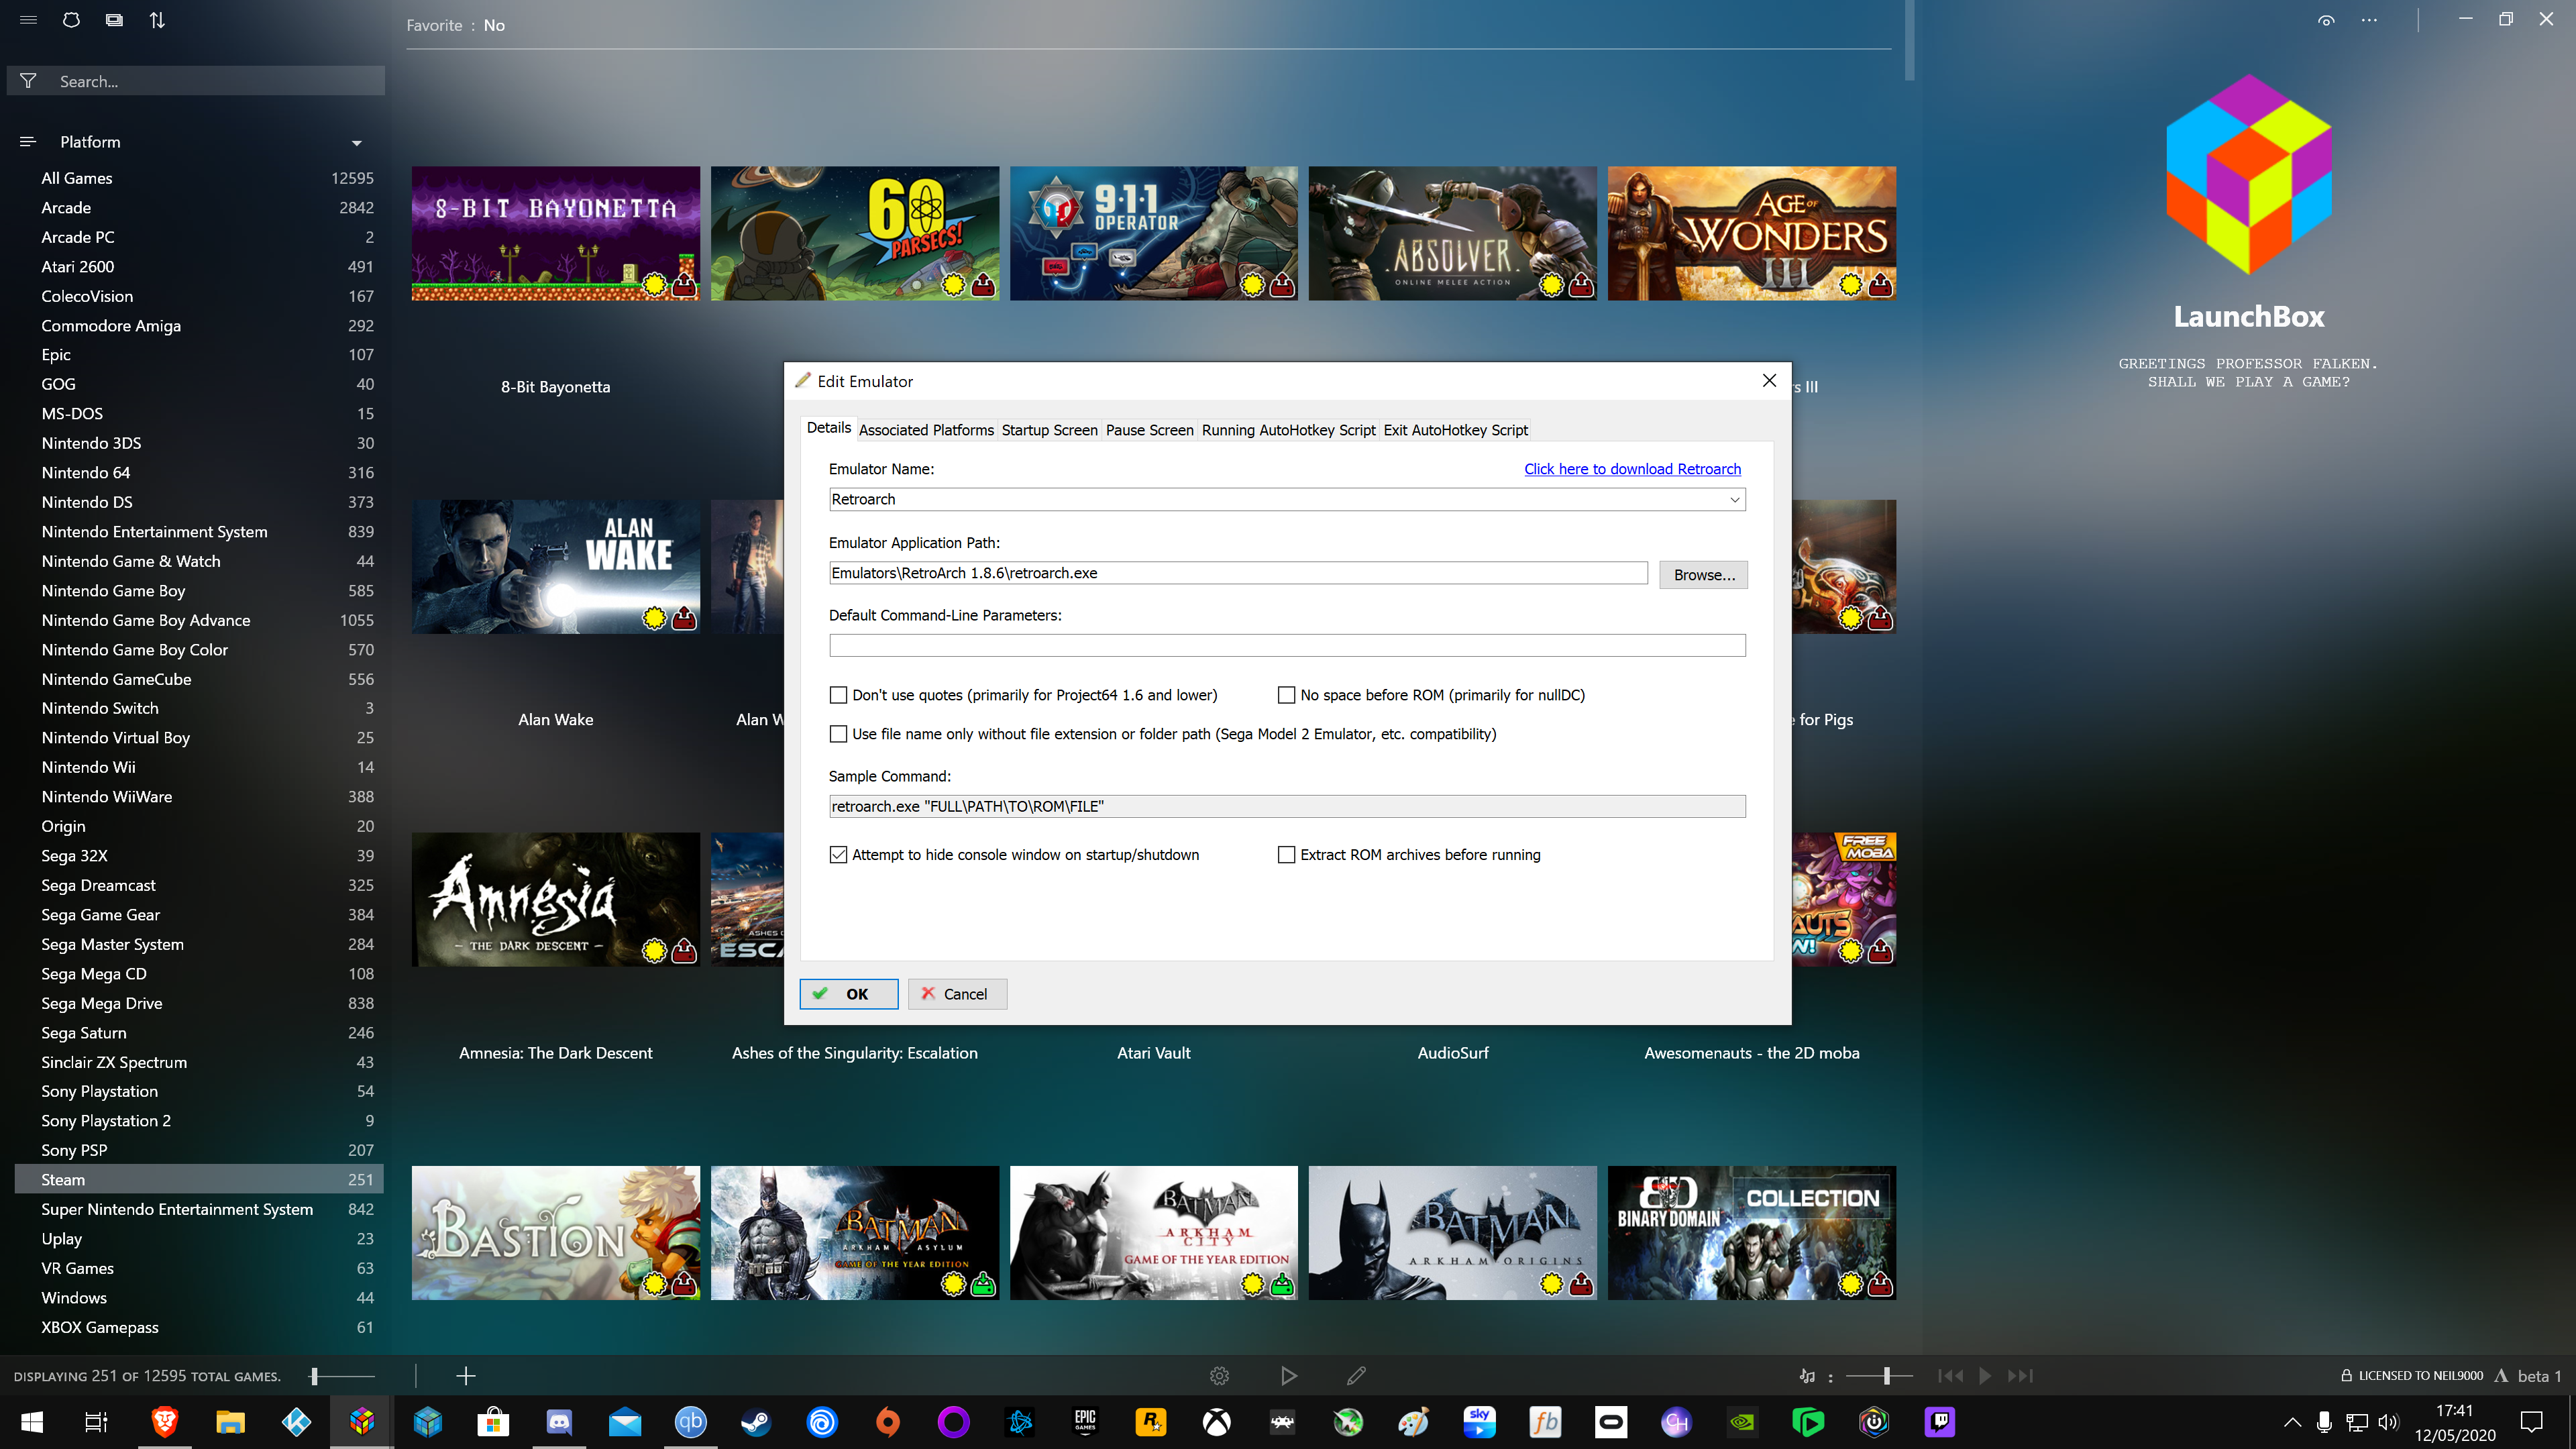Select All Games in the sidebar
Image resolution: width=2576 pixels, height=1449 pixels.
(199, 178)
